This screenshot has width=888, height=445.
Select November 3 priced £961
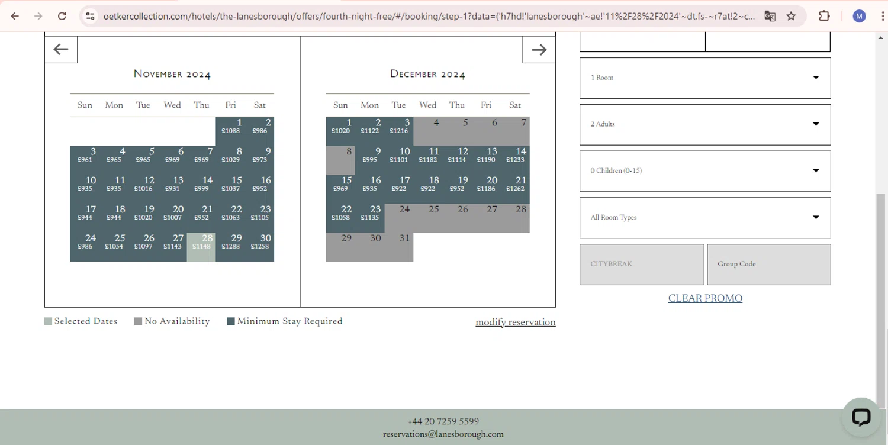(x=85, y=160)
